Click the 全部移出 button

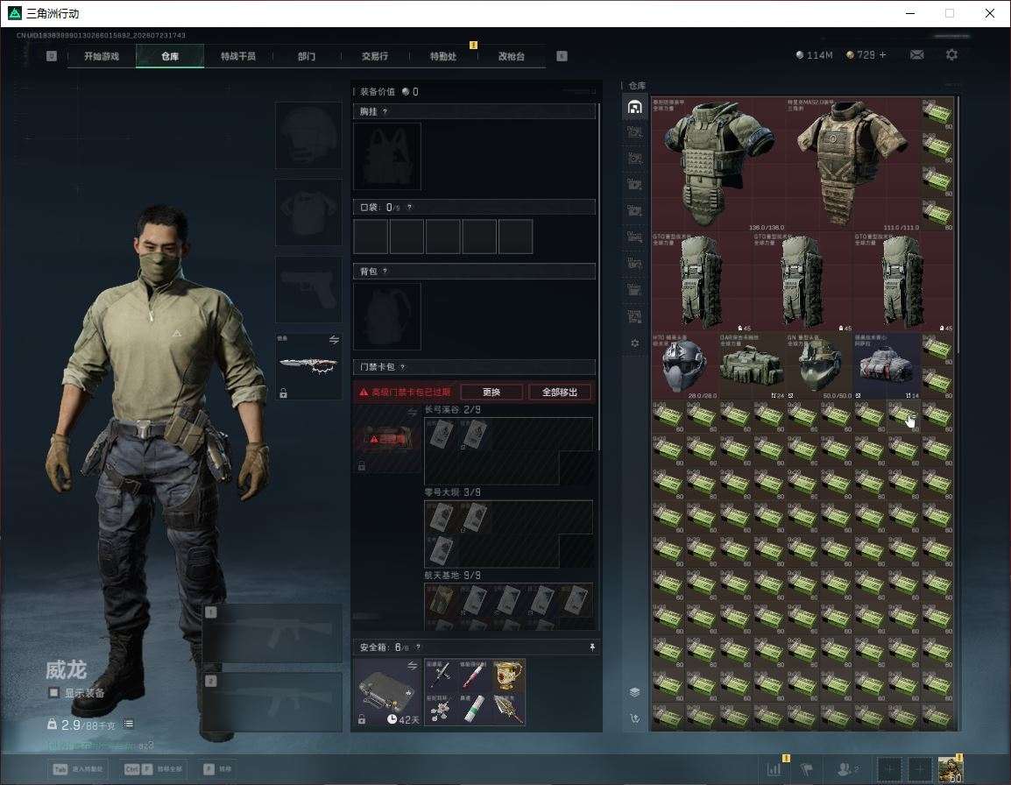point(560,392)
